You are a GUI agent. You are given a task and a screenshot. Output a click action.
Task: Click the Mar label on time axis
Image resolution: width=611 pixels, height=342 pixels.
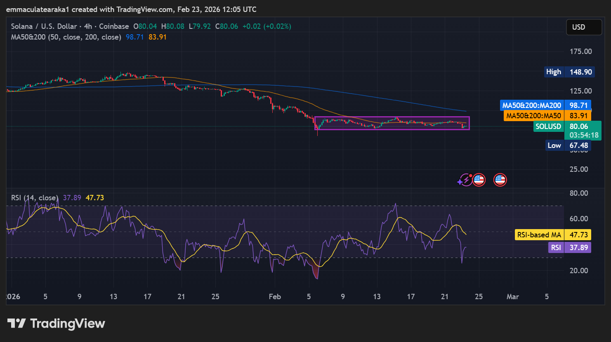tap(512, 297)
